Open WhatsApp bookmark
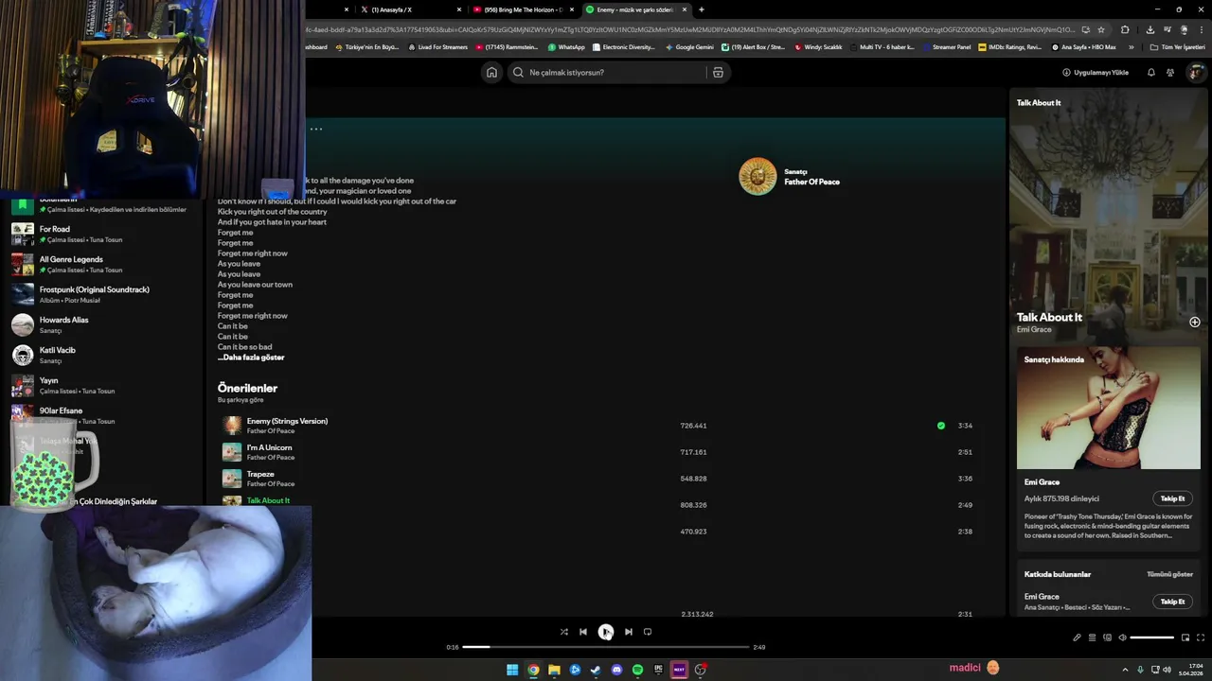 566,47
